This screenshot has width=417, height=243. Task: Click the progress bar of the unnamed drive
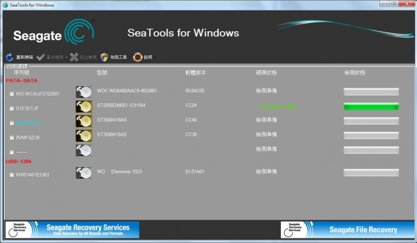coord(371,150)
